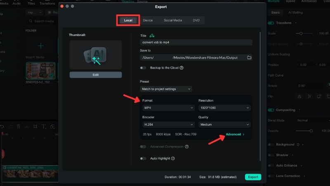This screenshot has height=186, width=330.
Task: Open the Format MP4 dropdown
Action: (168, 108)
